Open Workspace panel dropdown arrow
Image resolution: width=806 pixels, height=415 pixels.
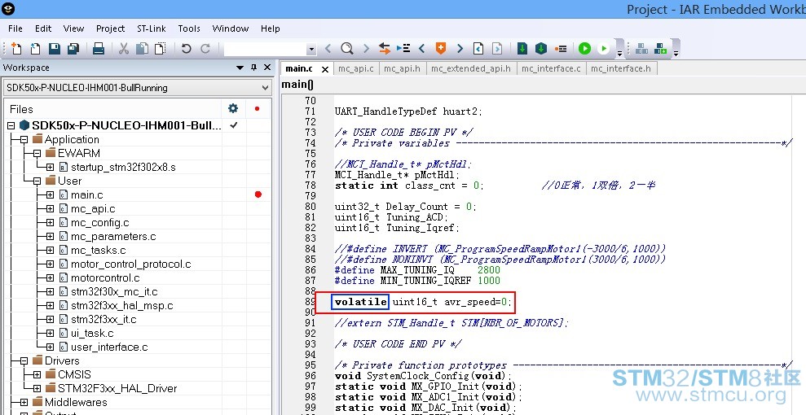pyautogui.click(x=240, y=68)
